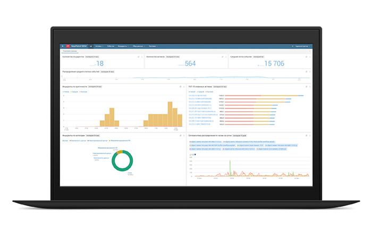Refresh the average event flow 15 706 widget
The width and height of the screenshot is (372, 237).
coord(306,57)
